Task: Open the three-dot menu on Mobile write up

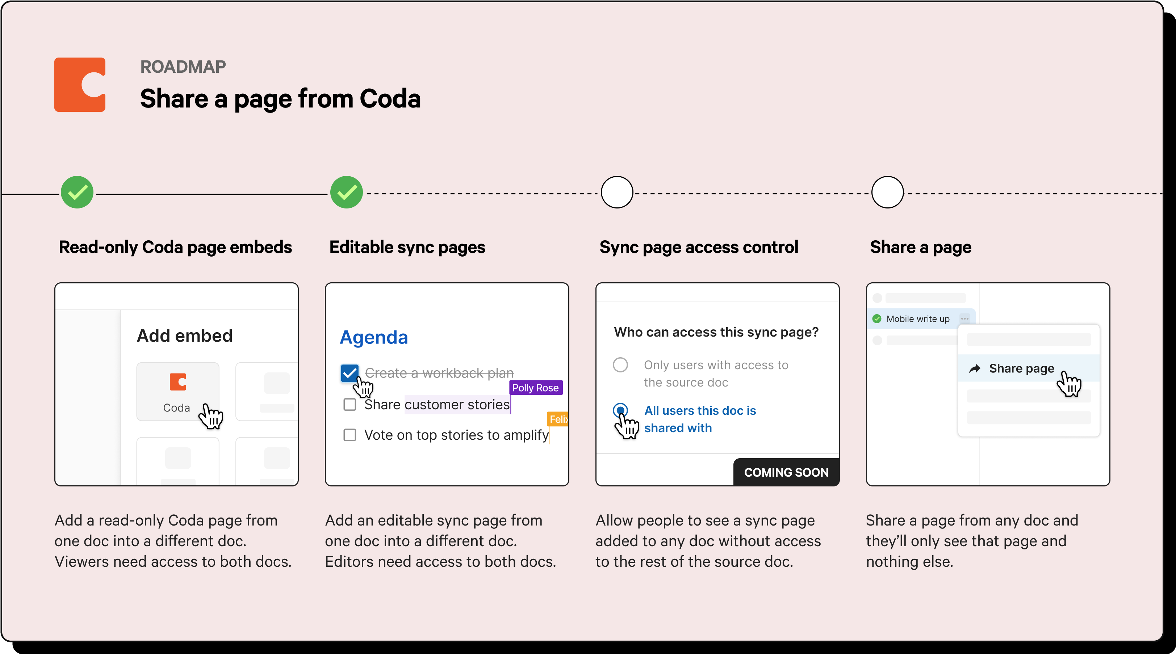Action: coord(964,319)
